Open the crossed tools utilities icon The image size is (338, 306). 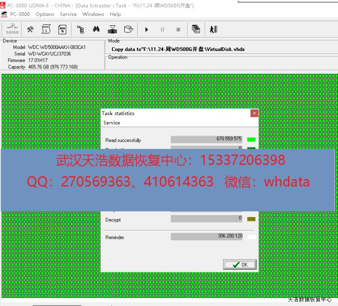click(30, 30)
